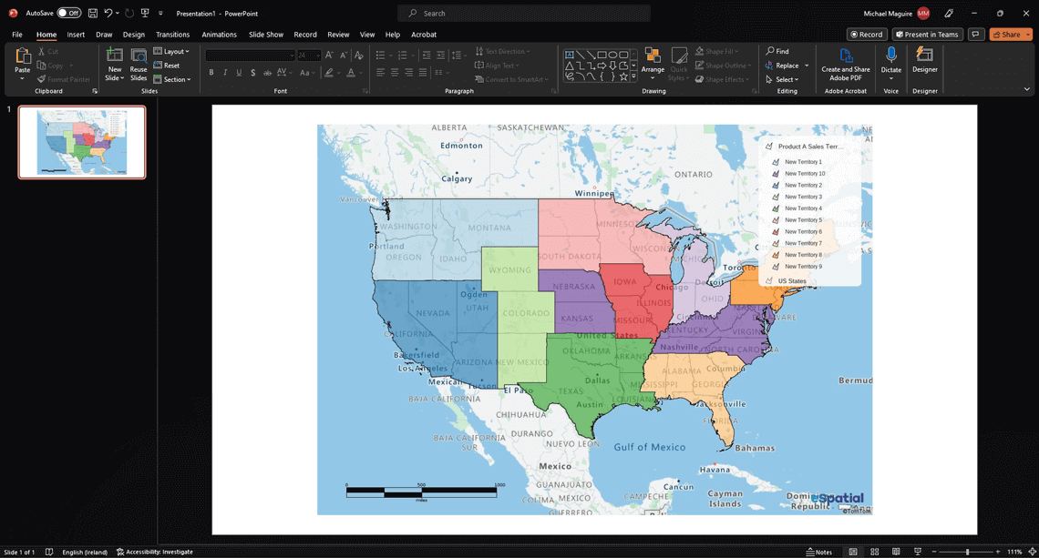Switch to the Insert ribbon tab
The height and width of the screenshot is (558, 1039).
[76, 34]
